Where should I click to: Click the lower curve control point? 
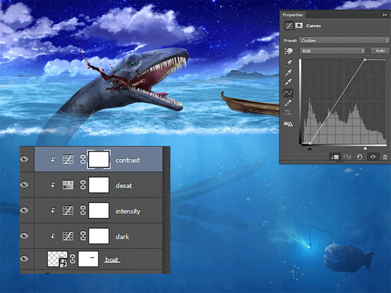click(310, 143)
